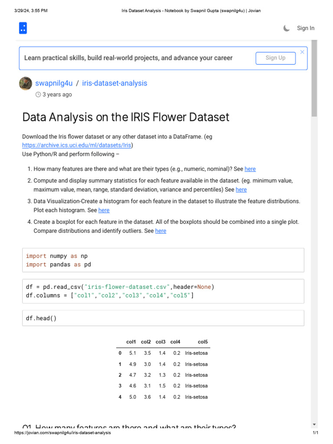Close the sign-up banner

pos(302,52)
